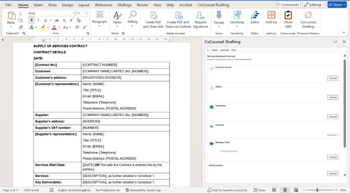Open the font size 11 dropdown
The width and height of the screenshot is (350, 193).
coord(86,13)
